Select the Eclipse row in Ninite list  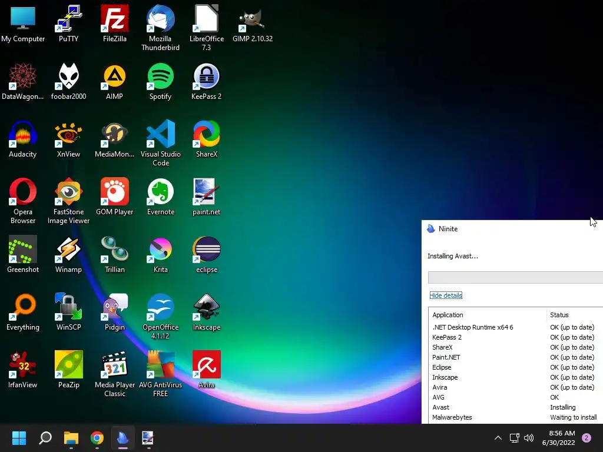[516, 367]
